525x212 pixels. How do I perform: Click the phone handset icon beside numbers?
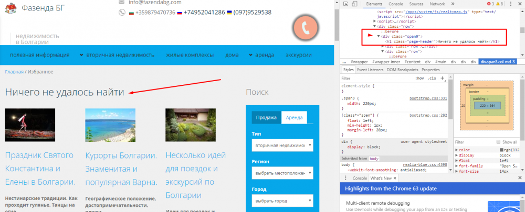coord(122,13)
